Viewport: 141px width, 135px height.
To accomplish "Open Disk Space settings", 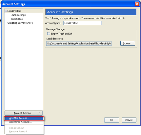I will click(x=17, y=19).
